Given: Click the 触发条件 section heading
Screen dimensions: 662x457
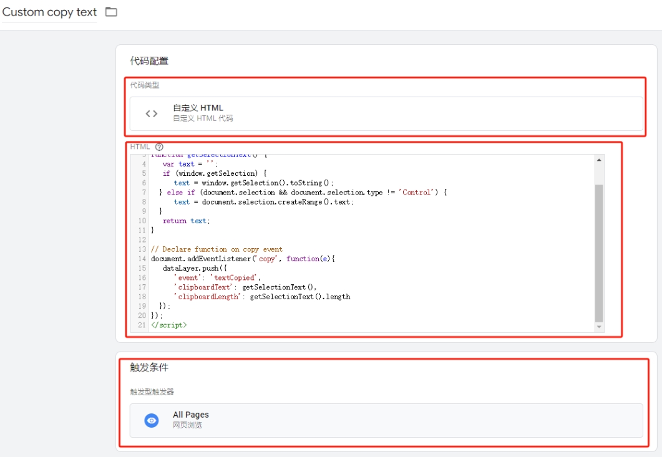Looking at the screenshot, I should [149, 368].
